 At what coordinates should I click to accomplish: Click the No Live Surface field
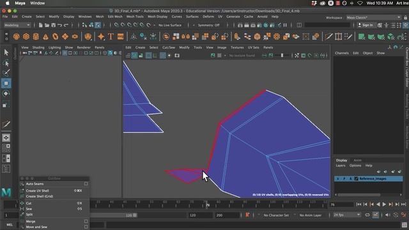pos(170,25)
